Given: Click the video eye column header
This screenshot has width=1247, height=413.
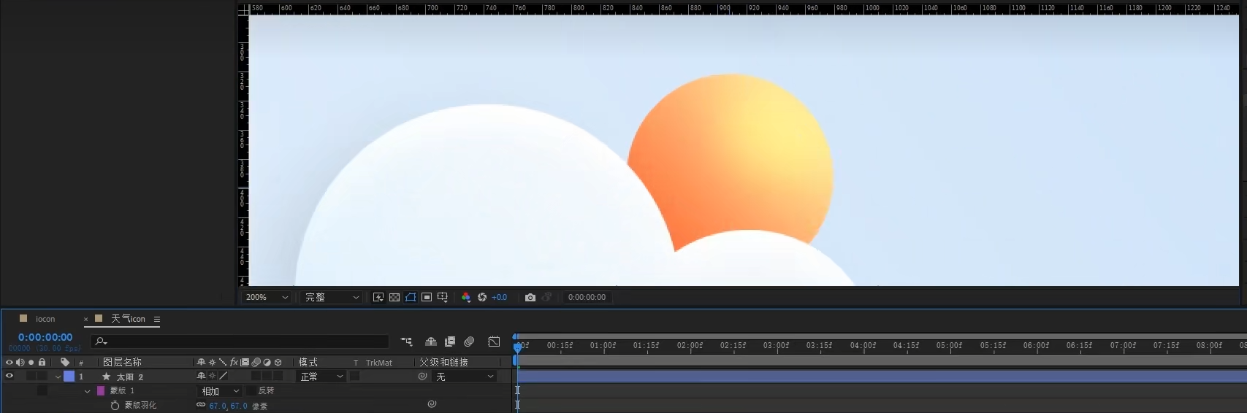Looking at the screenshot, I should (9, 362).
